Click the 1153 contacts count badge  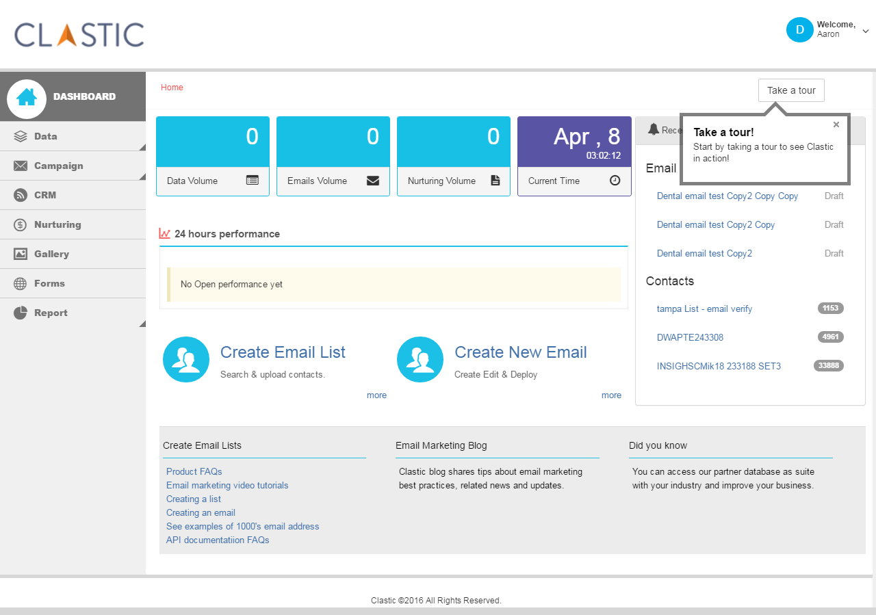(x=830, y=309)
